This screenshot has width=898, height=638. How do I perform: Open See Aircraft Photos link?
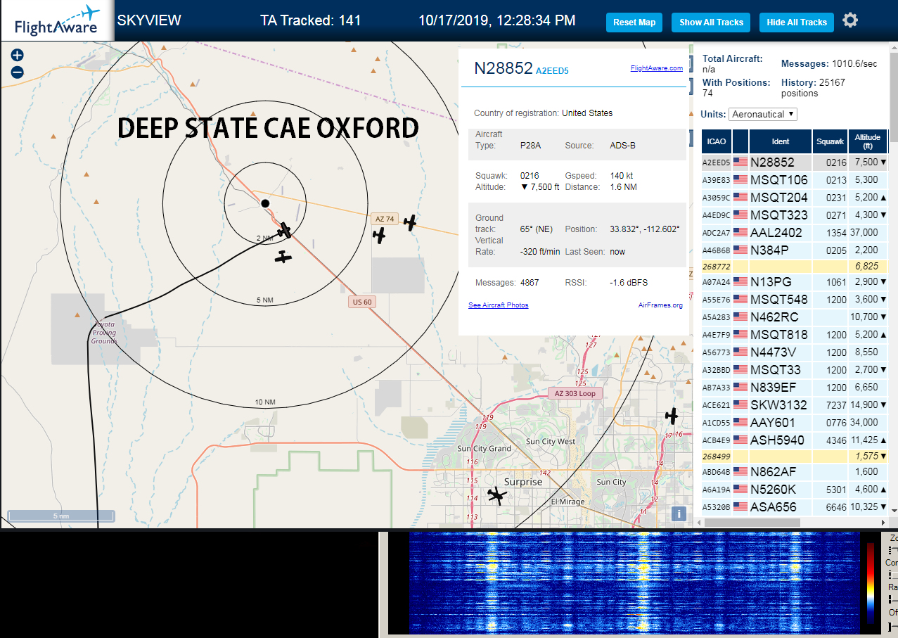[499, 305]
